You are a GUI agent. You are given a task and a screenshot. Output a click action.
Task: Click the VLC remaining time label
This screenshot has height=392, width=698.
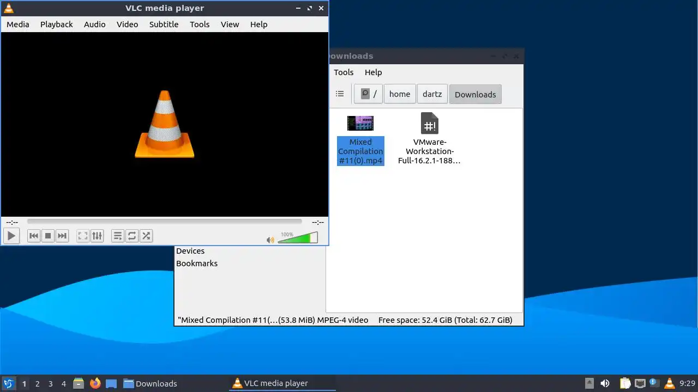point(318,222)
